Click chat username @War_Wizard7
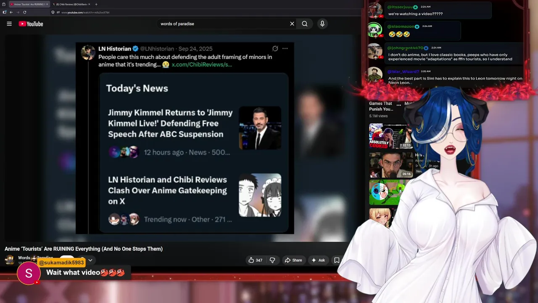538x303 pixels. 403,72
